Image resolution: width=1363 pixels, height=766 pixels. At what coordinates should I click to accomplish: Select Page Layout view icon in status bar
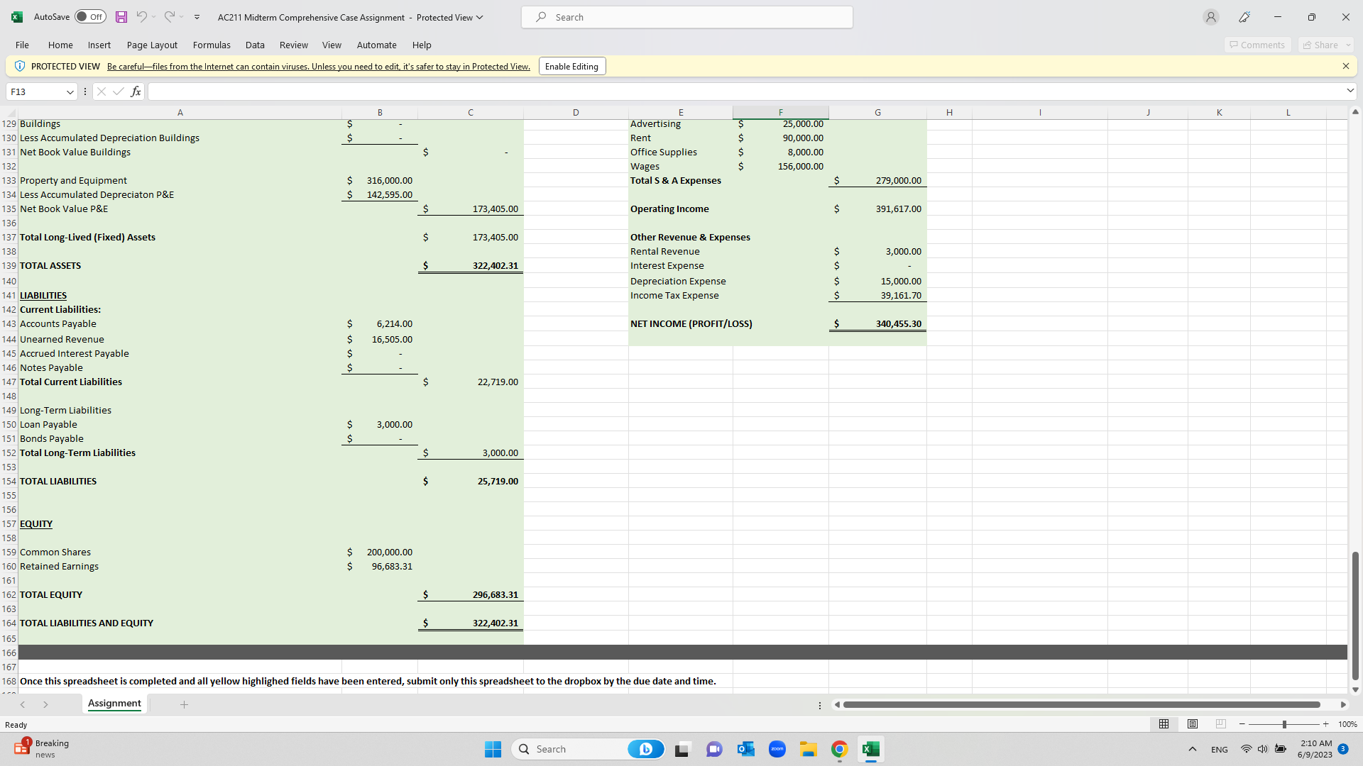(x=1192, y=724)
